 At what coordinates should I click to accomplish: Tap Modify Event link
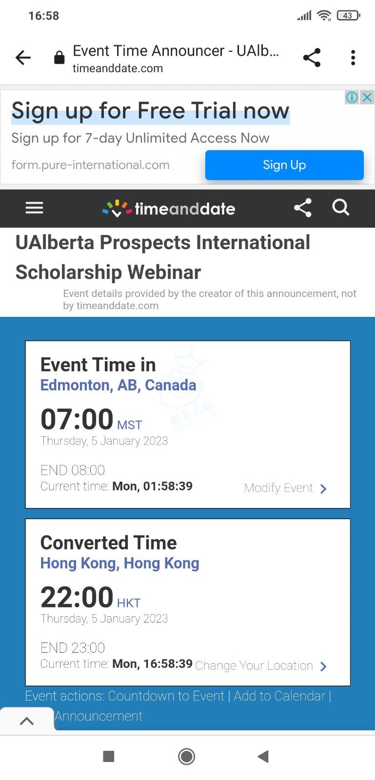click(285, 488)
